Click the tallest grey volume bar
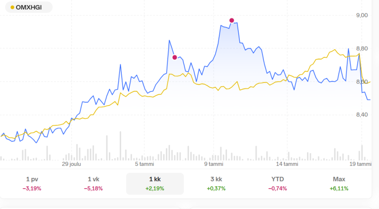The height and width of the screenshot is (209, 379). [107, 148]
